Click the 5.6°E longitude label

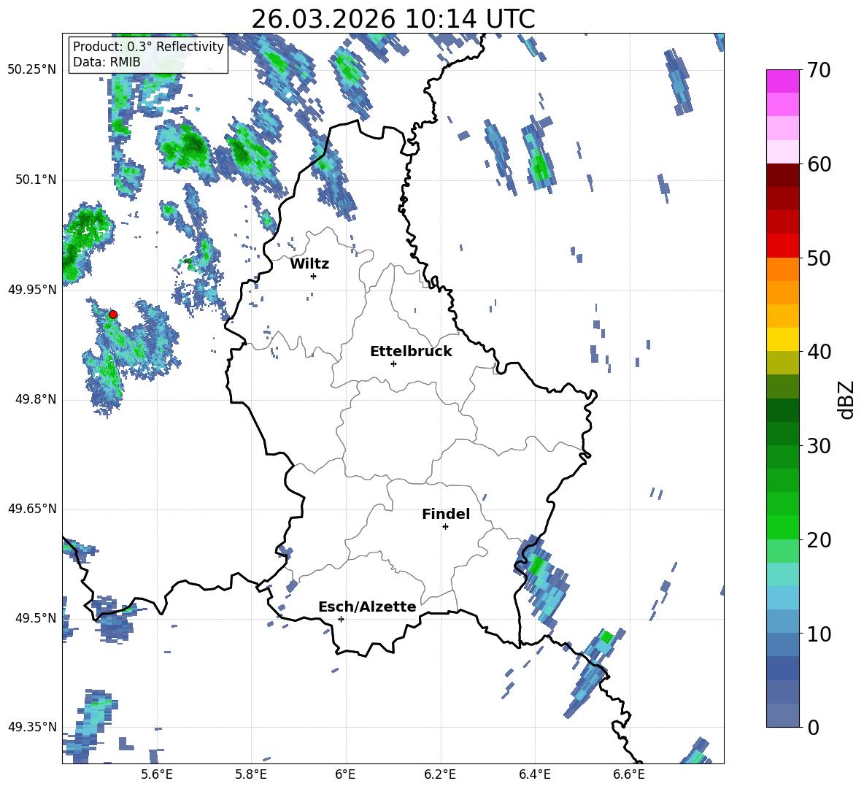pyautogui.click(x=157, y=774)
